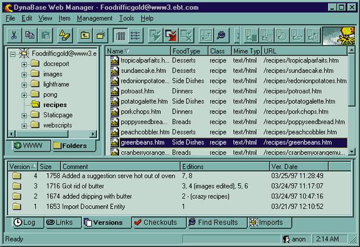
Task: Click the warning-sign eraser toolbar icon
Action: coord(65,35)
